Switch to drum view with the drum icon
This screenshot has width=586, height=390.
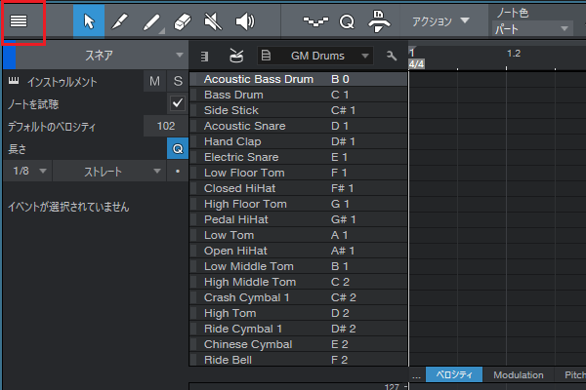coord(236,56)
